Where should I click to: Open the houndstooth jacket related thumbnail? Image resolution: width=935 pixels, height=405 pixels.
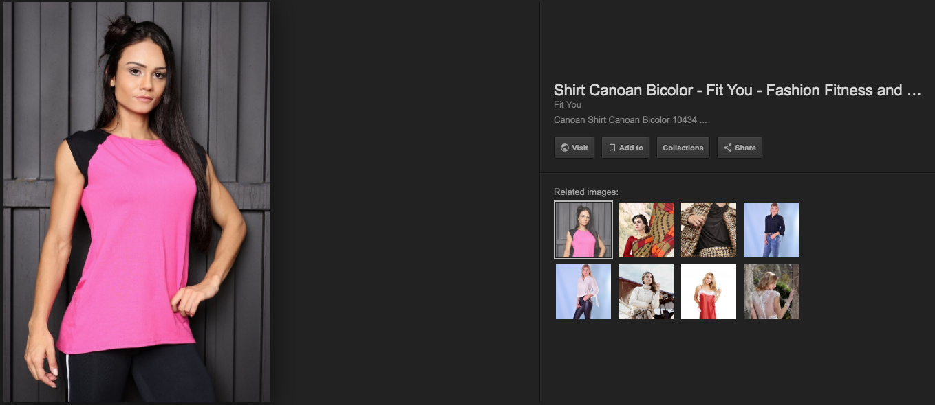click(709, 230)
